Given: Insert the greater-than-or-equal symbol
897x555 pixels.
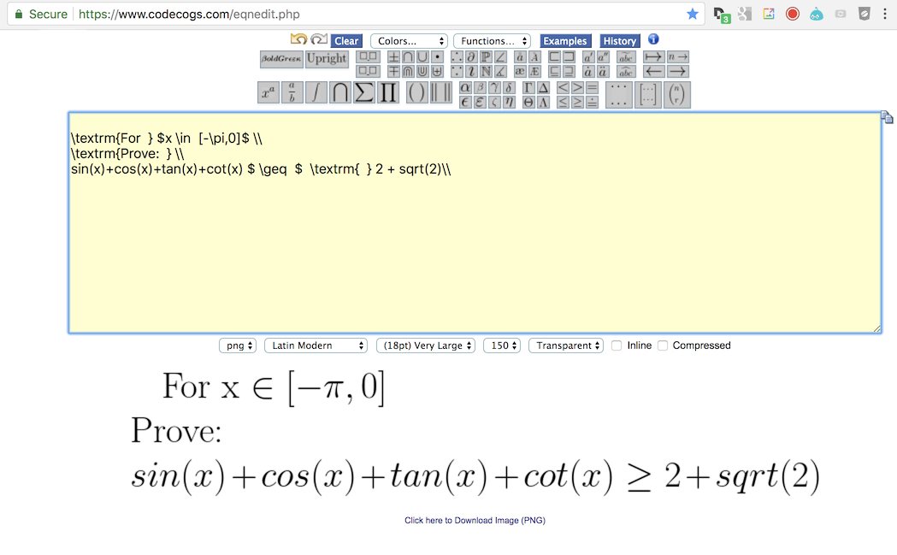Looking at the screenshot, I should pyautogui.click(x=577, y=102).
